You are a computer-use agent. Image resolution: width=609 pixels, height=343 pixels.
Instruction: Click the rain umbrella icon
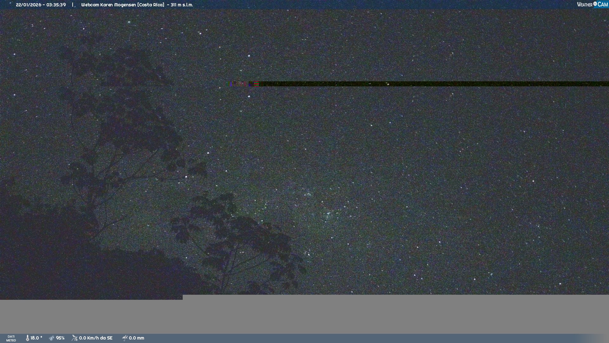(x=125, y=338)
